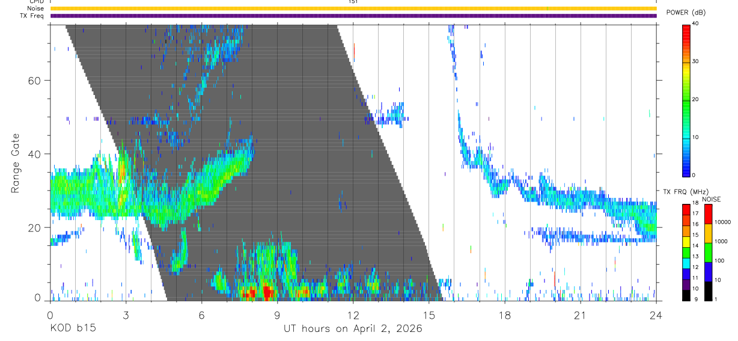Screen dimensions: 738x341
Task: Click the 'Noise' row label at the top left
Action: (x=35, y=8)
